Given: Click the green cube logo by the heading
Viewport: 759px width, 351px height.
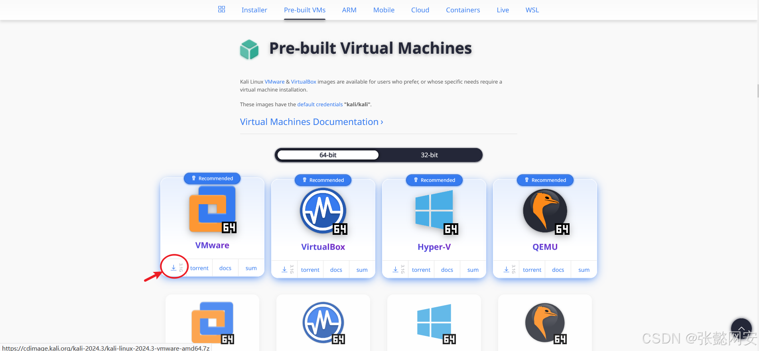Looking at the screenshot, I should [249, 49].
